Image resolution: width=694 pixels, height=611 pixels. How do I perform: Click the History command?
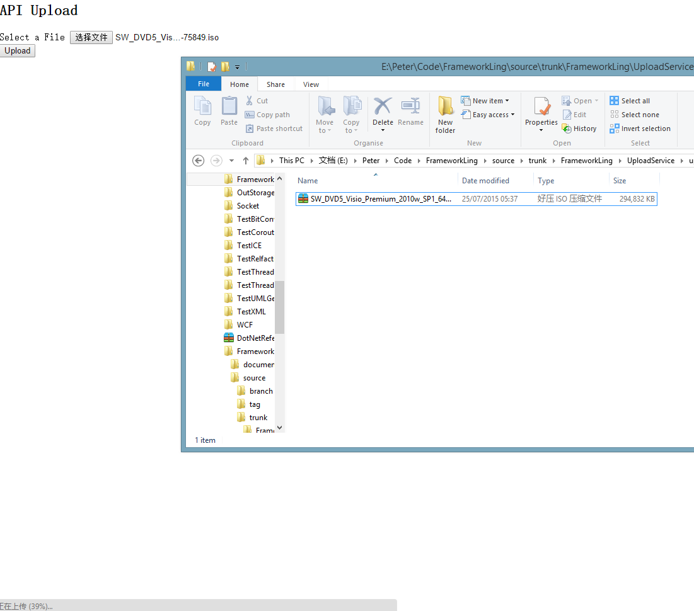point(579,128)
